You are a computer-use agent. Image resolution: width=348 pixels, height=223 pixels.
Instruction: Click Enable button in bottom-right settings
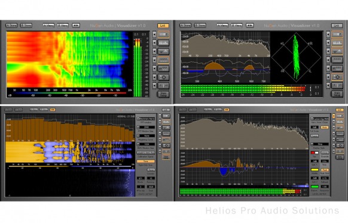point(315,136)
